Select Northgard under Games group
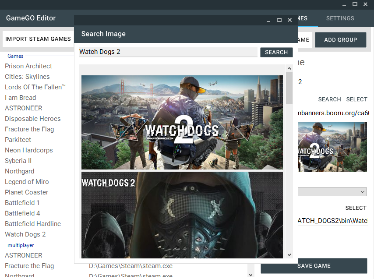The width and height of the screenshot is (374, 279). click(x=20, y=171)
